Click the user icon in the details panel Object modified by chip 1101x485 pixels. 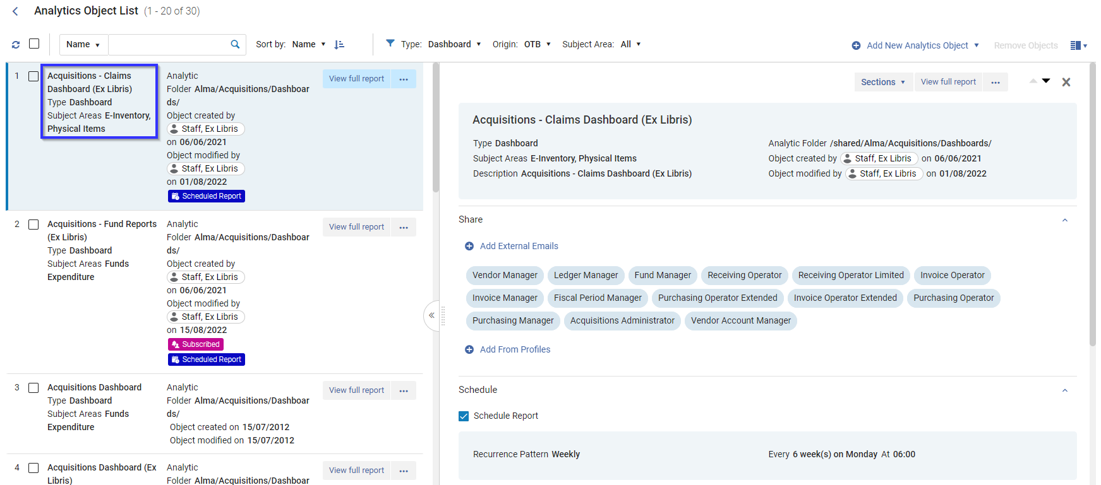point(853,173)
